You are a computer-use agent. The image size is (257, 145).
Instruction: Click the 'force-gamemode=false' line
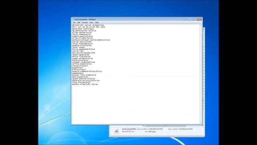point(84,49)
